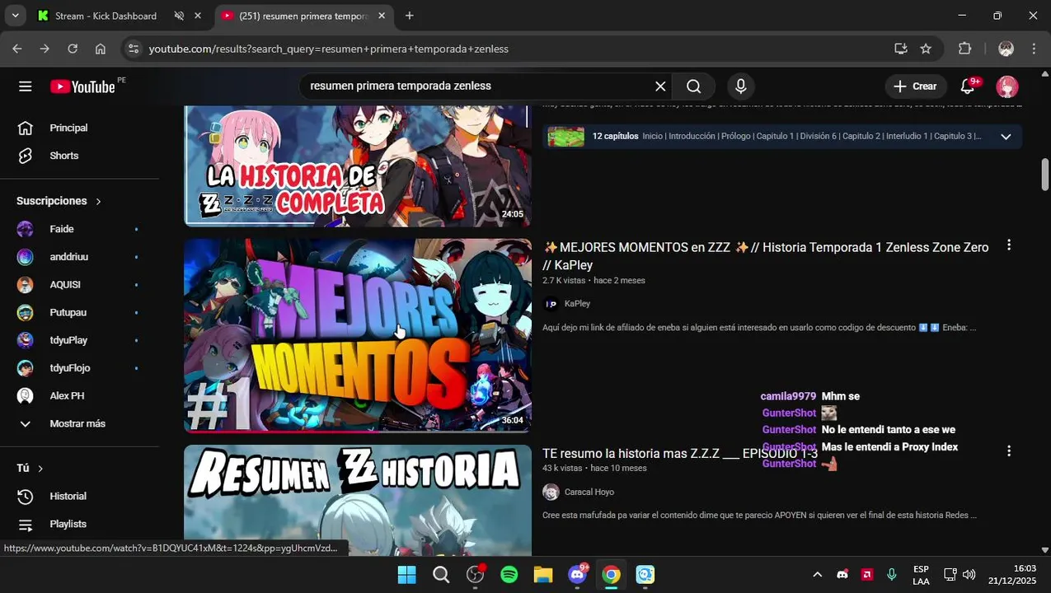Open KaPley channel avatar icon
Image resolution: width=1051 pixels, height=593 pixels.
click(x=551, y=304)
